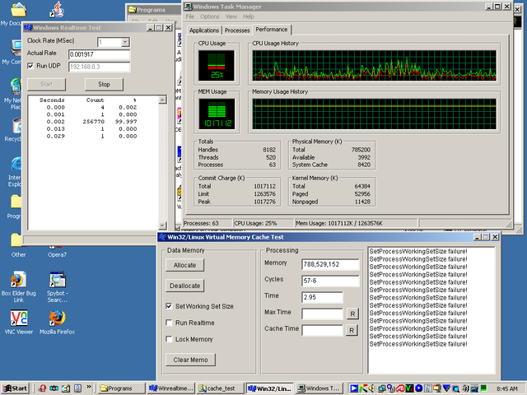The width and height of the screenshot is (527, 395).
Task: Click the Time value field
Action: [322, 297]
